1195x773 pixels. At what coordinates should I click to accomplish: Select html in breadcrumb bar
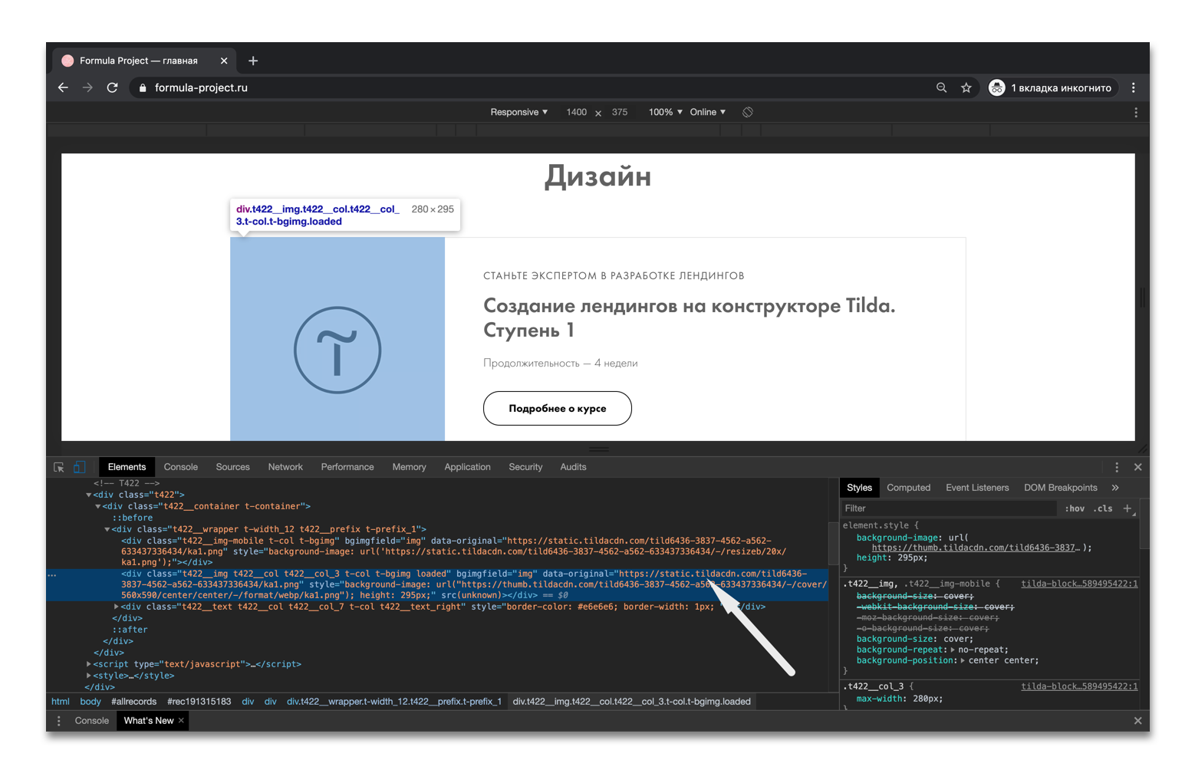(60, 702)
